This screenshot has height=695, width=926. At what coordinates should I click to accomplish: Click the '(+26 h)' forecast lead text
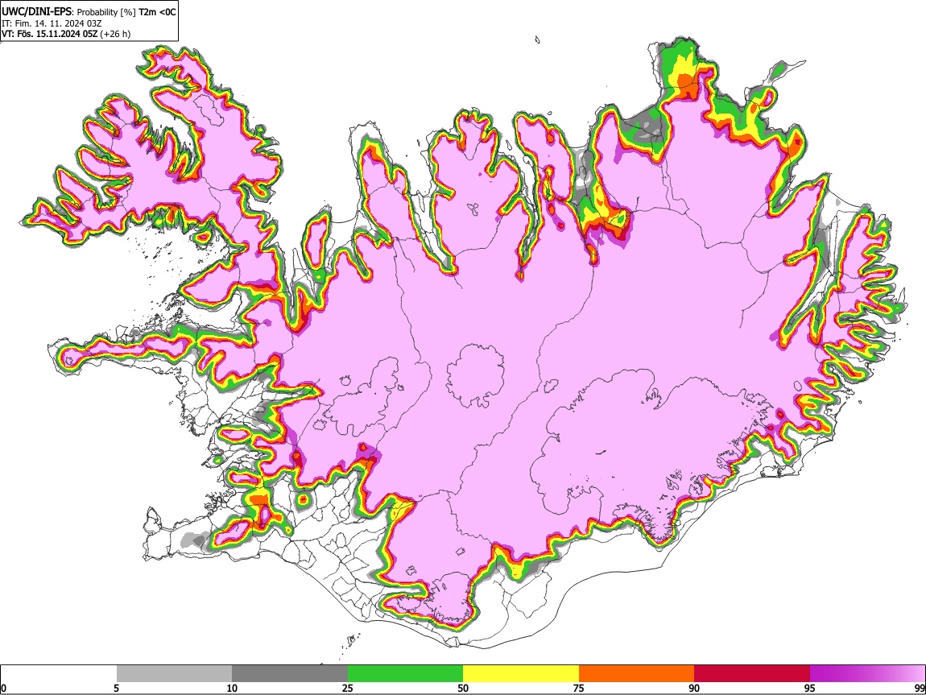(x=116, y=34)
